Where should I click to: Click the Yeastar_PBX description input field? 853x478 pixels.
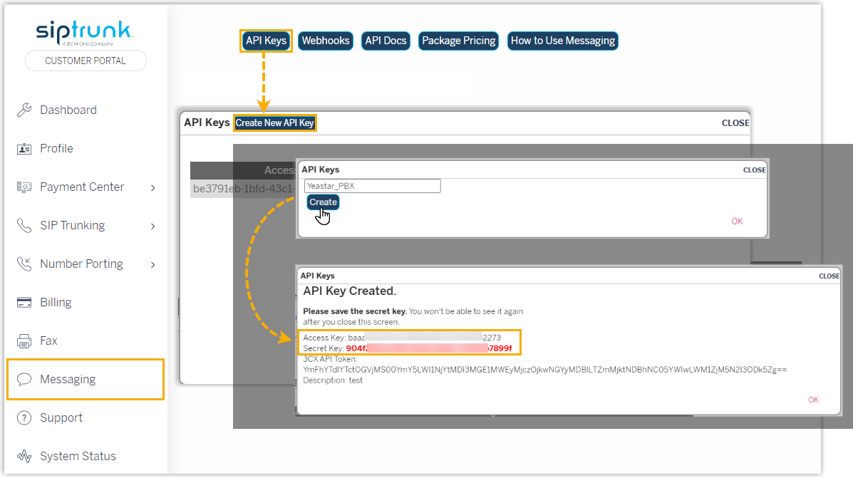tap(372, 186)
